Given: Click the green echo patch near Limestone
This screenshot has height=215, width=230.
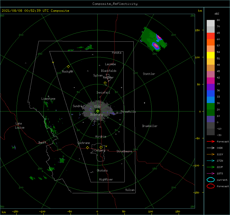Looking at the screenshot, I should (x=47, y=104).
